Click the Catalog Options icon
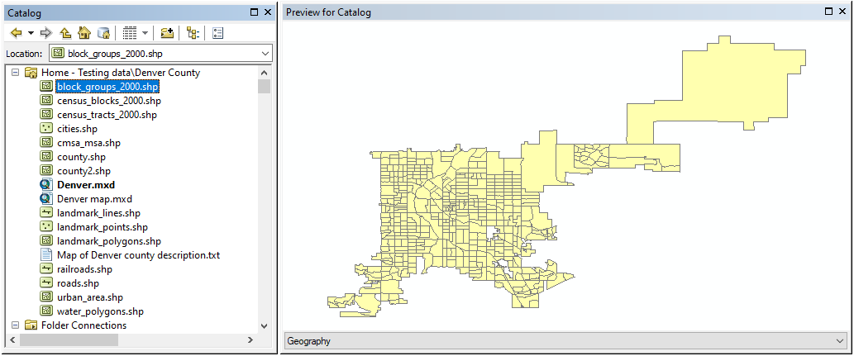The width and height of the screenshot is (854, 356). coord(218,33)
